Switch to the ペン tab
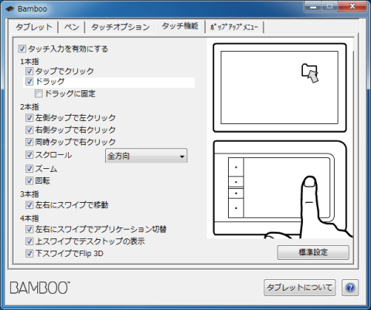This screenshot has height=310, width=371. [71, 27]
